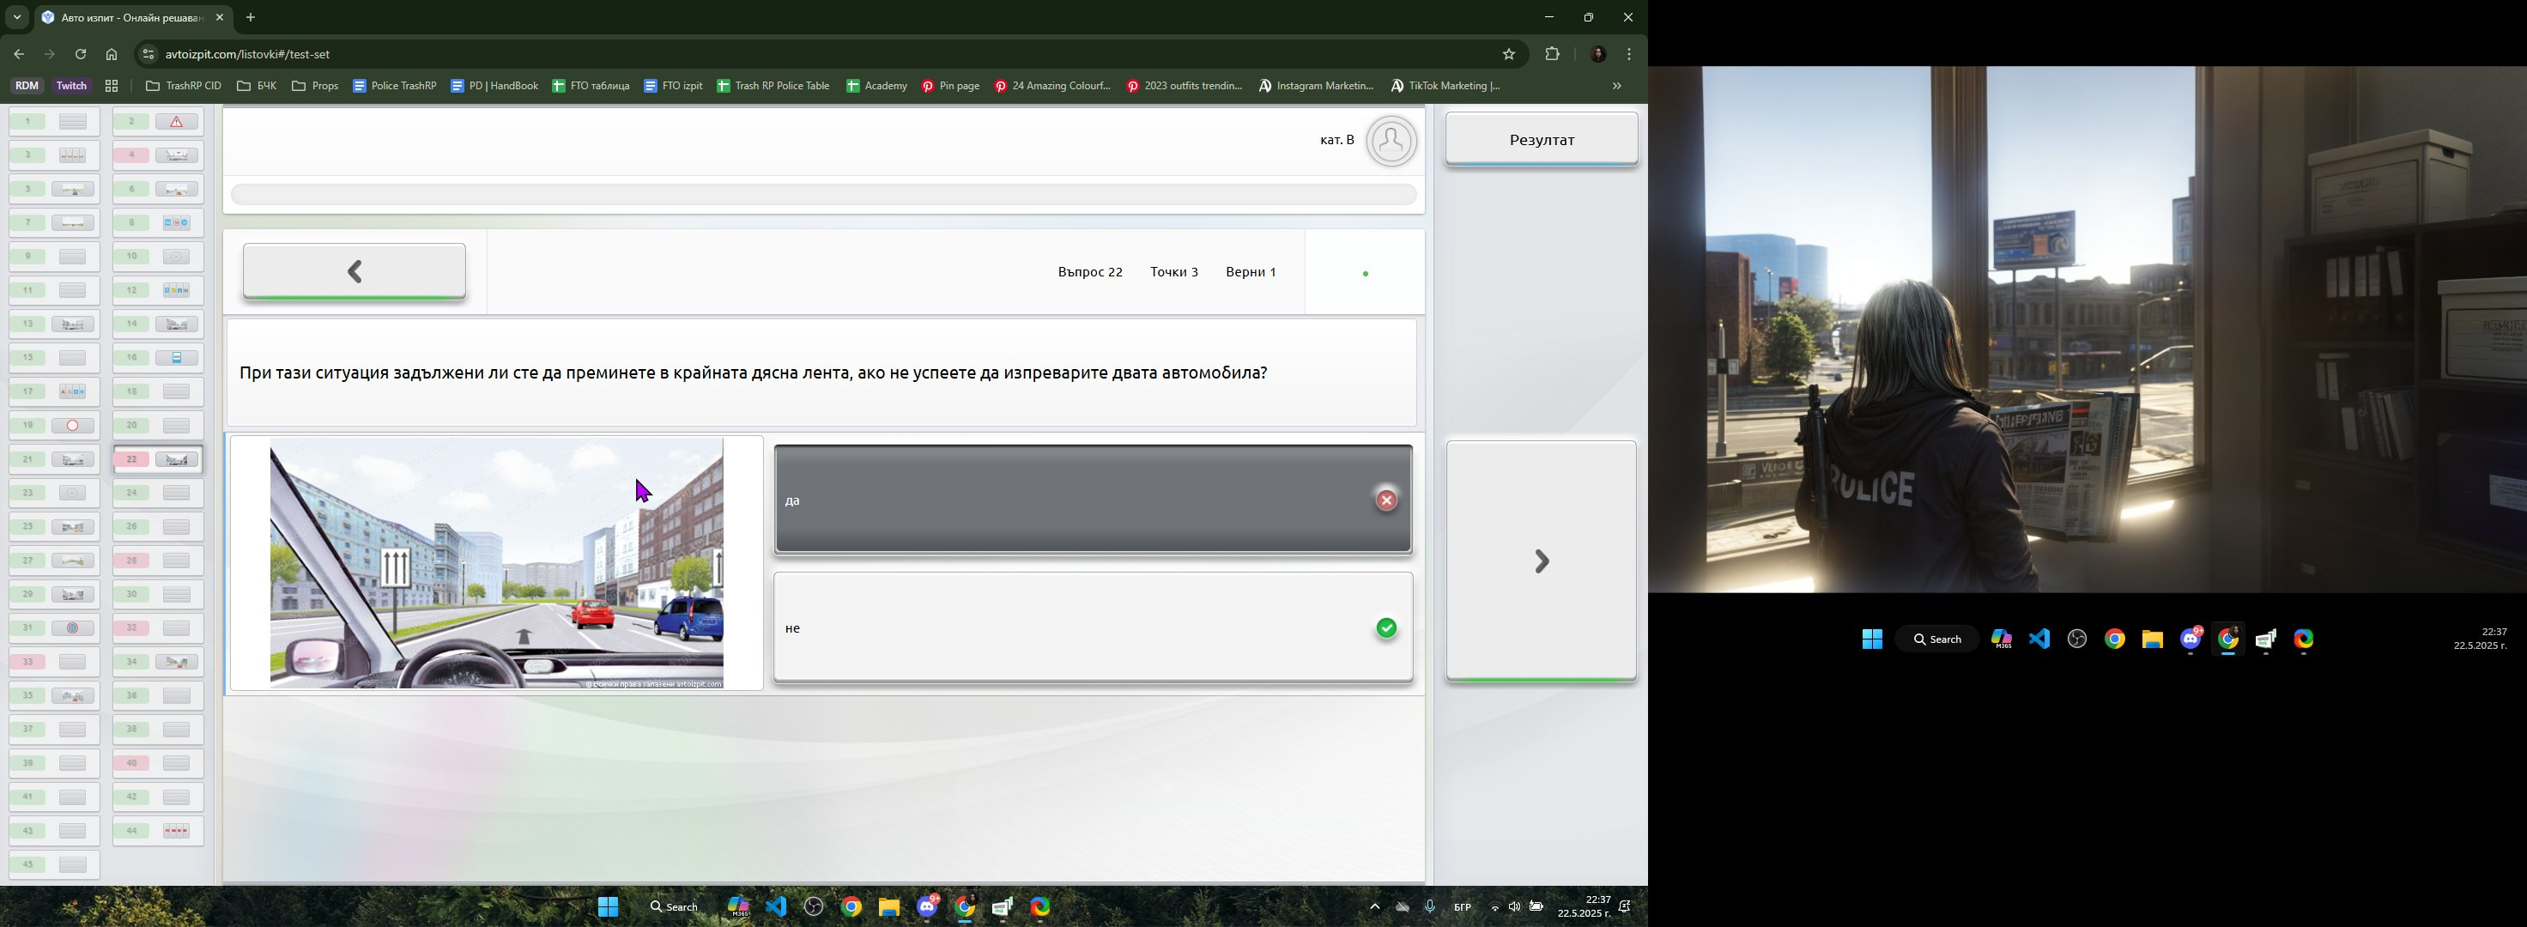Screen dimensions: 2527x927
Task: Switch to the Авто изпит tab
Action: coord(124,18)
